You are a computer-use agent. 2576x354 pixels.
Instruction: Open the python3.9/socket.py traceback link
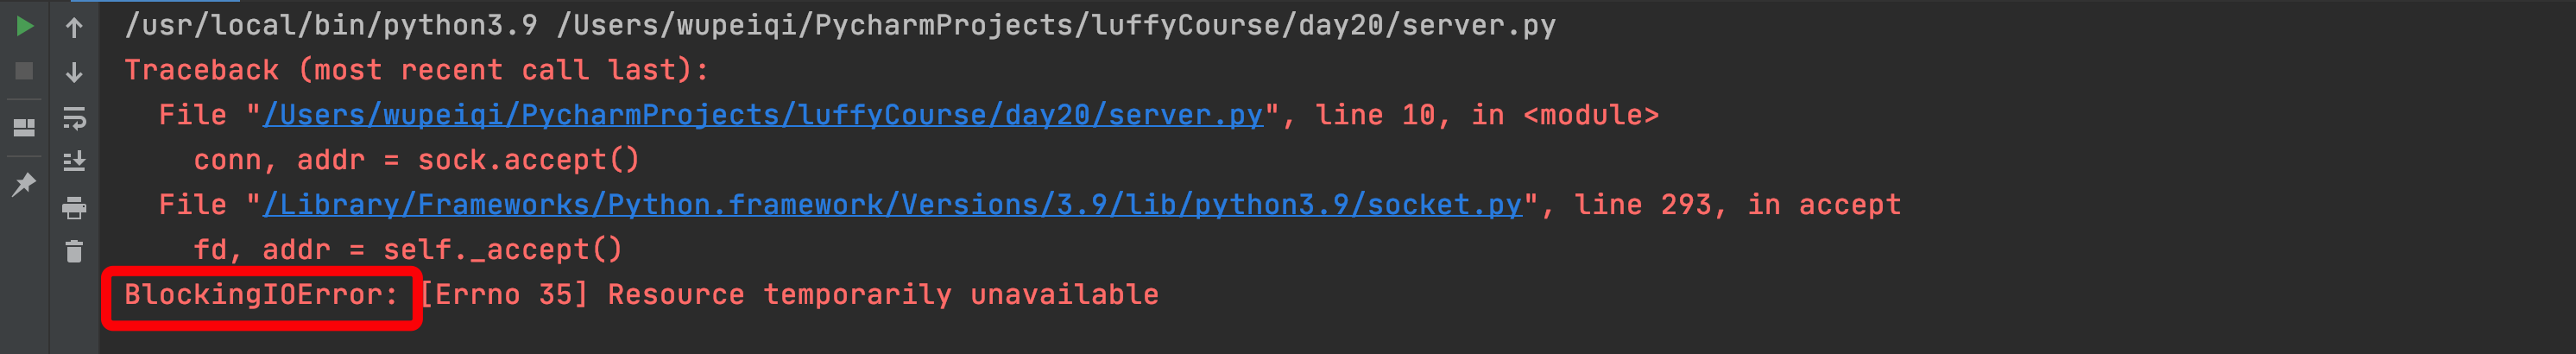point(892,205)
